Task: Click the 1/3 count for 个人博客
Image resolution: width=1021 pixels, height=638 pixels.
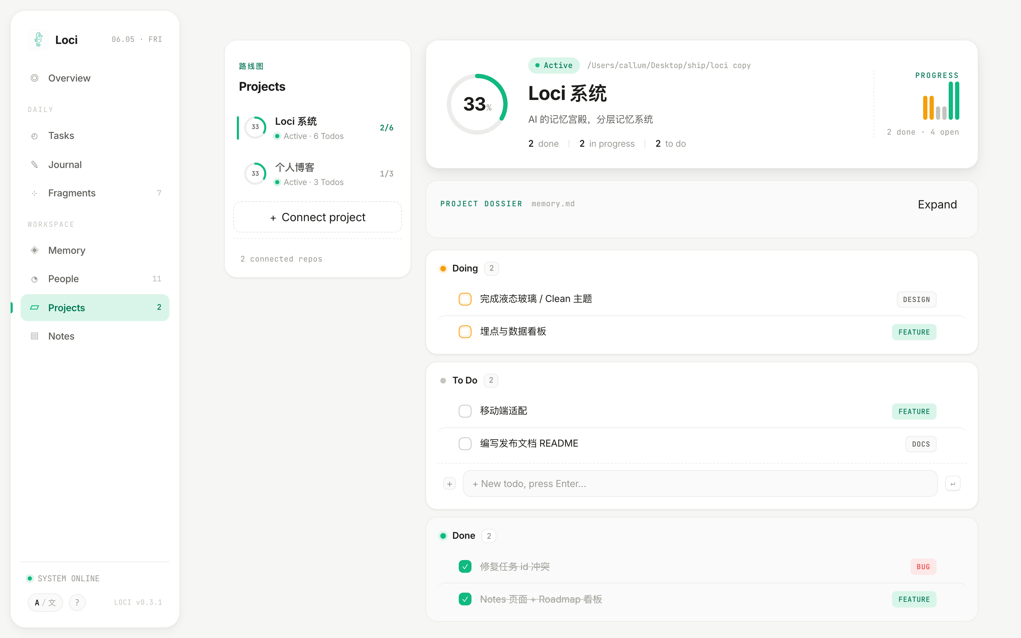Action: pyautogui.click(x=386, y=174)
